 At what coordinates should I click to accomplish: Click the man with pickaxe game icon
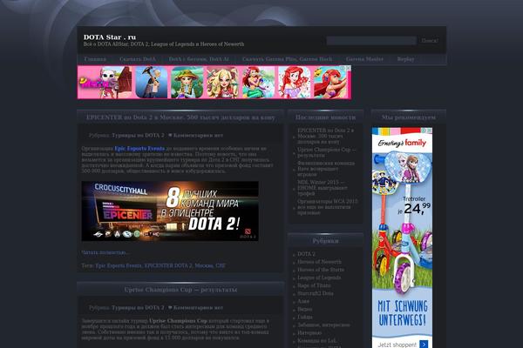click(x=152, y=83)
